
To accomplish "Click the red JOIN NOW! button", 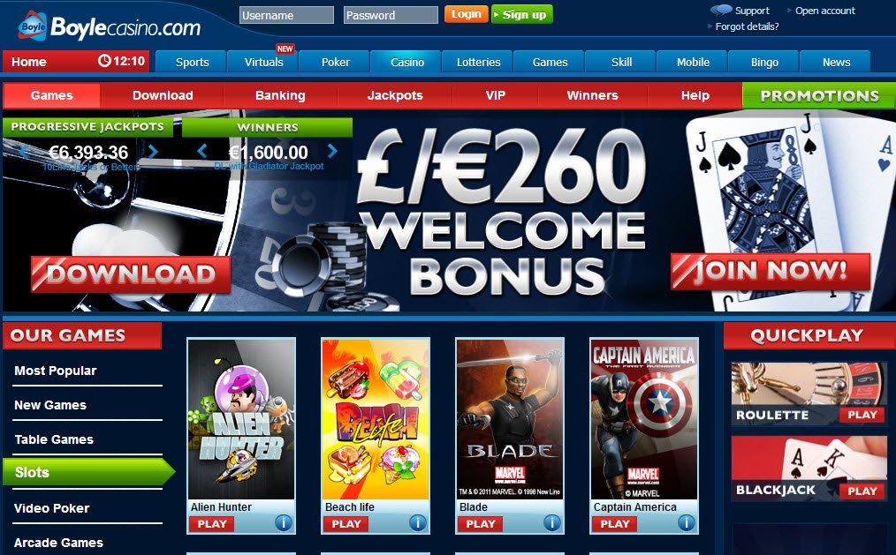I will tap(771, 271).
